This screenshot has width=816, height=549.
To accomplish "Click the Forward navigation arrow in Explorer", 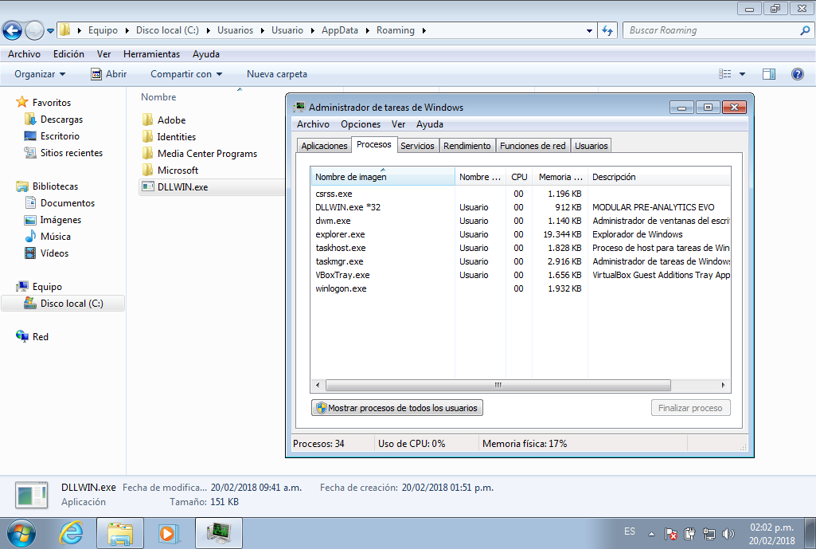I will coord(34,30).
